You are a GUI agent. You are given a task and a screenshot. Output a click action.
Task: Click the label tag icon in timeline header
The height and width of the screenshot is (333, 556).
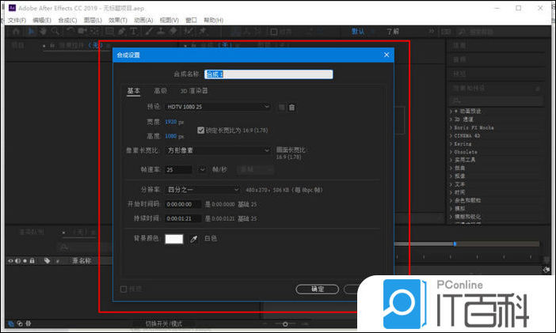pyautogui.click(x=48, y=260)
